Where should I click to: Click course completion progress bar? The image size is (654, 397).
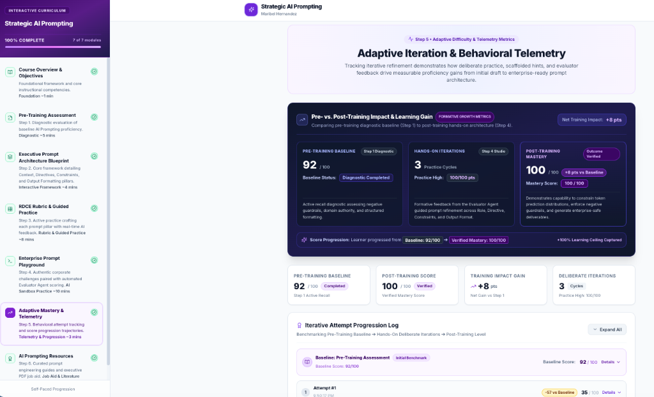53,47
